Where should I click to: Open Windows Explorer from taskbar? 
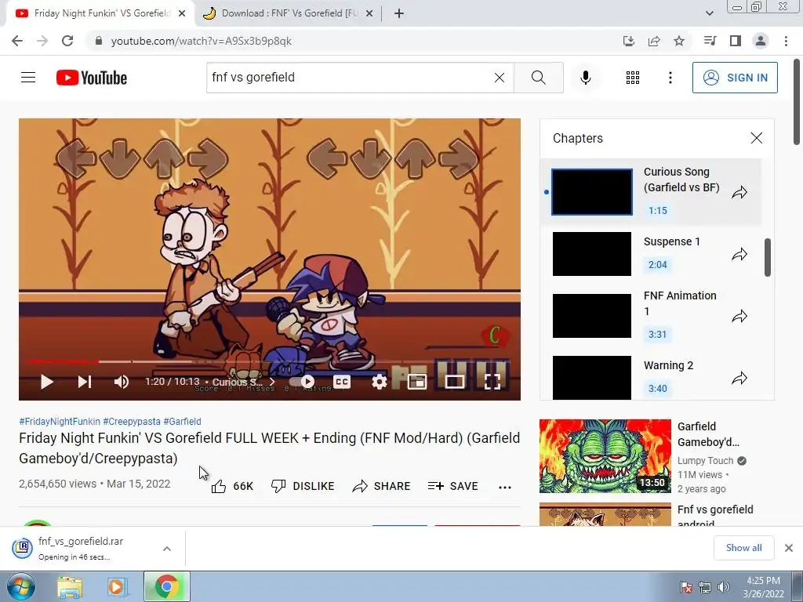(70, 587)
